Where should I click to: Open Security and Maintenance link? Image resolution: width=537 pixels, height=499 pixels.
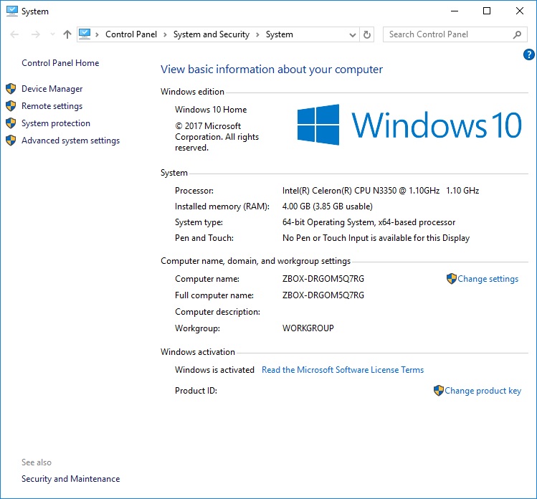point(70,479)
